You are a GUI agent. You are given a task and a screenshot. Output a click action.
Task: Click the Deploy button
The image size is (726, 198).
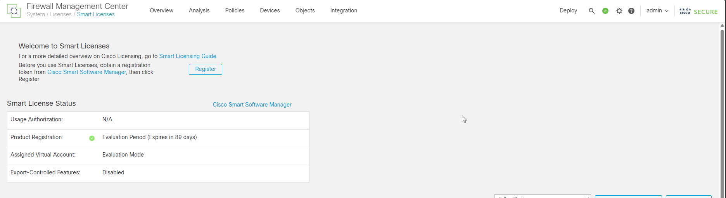(x=568, y=10)
